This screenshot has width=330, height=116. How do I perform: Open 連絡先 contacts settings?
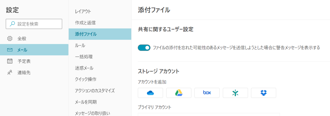34,73
